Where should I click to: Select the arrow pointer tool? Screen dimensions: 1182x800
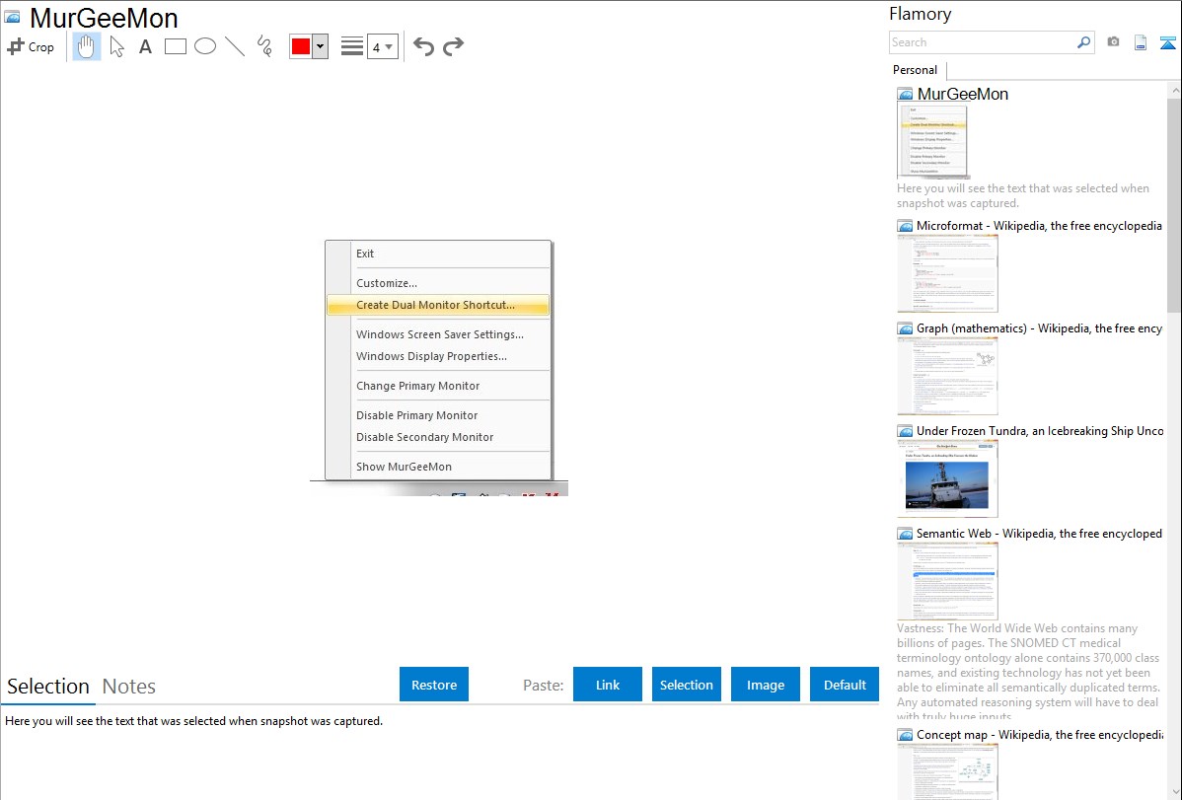[x=116, y=46]
